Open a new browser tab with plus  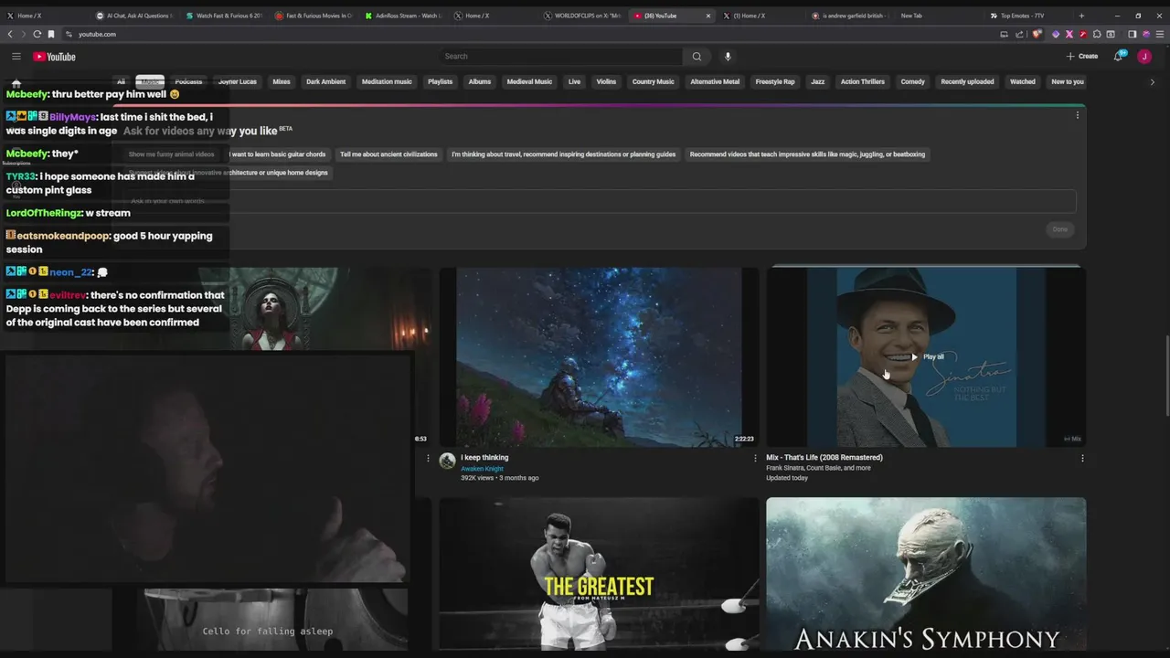click(x=1081, y=16)
